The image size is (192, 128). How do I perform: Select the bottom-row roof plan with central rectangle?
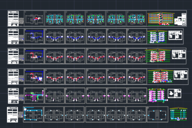(157, 114)
